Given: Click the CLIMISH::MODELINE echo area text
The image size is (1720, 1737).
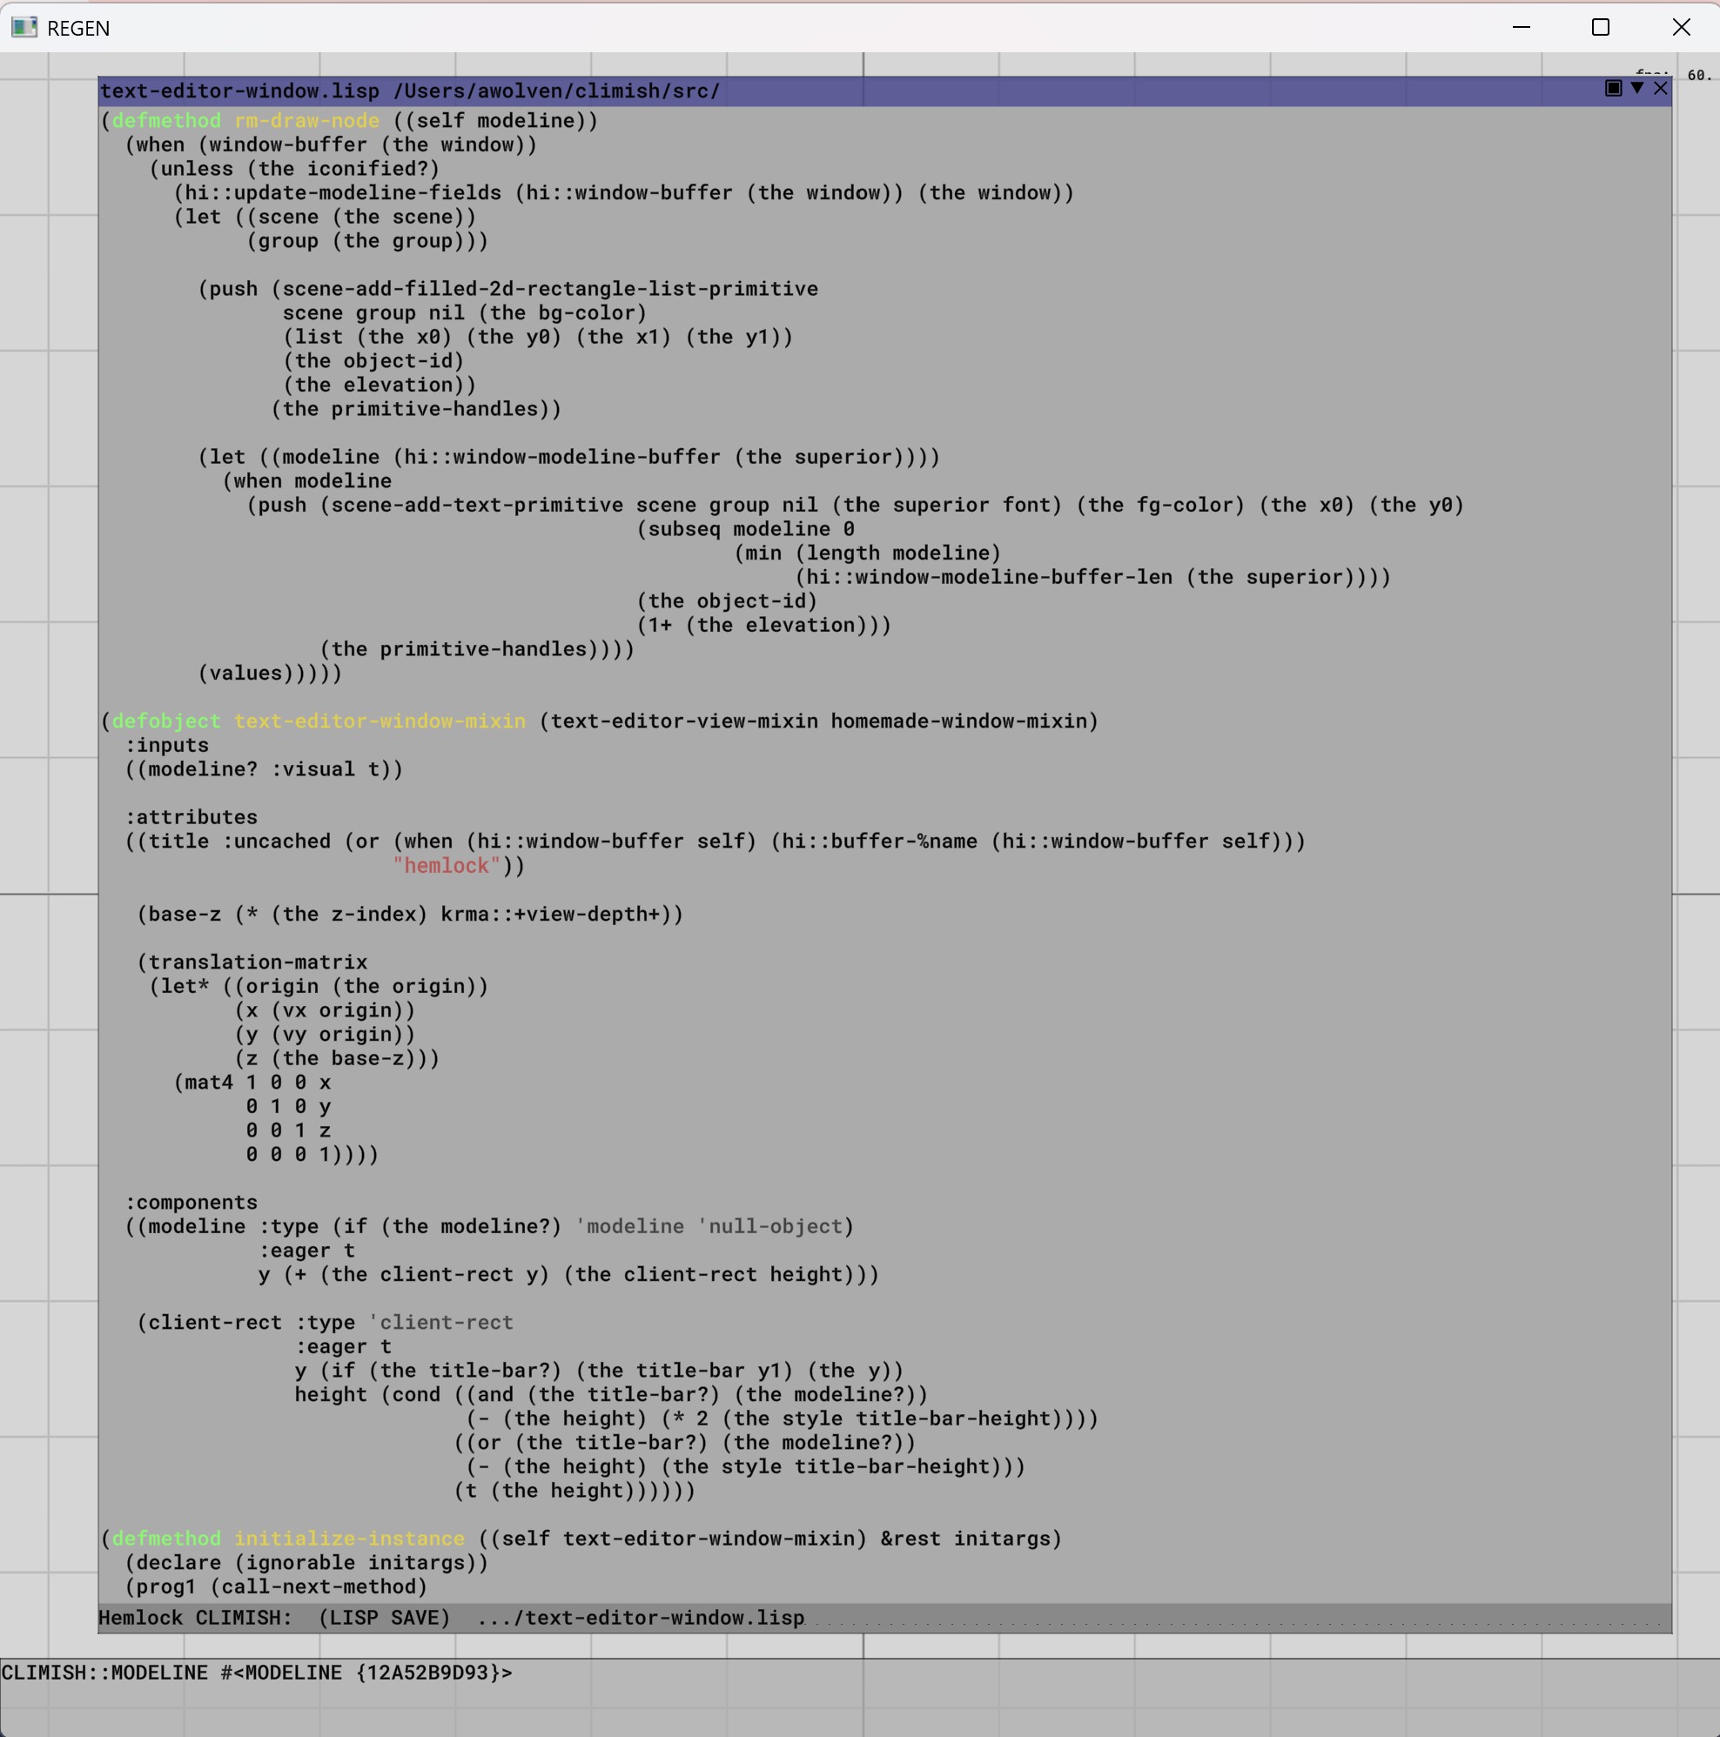Looking at the screenshot, I should pyautogui.click(x=256, y=1673).
